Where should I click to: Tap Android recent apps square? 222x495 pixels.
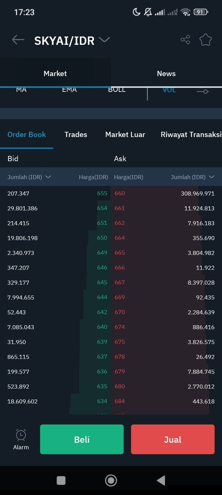coord(61,480)
